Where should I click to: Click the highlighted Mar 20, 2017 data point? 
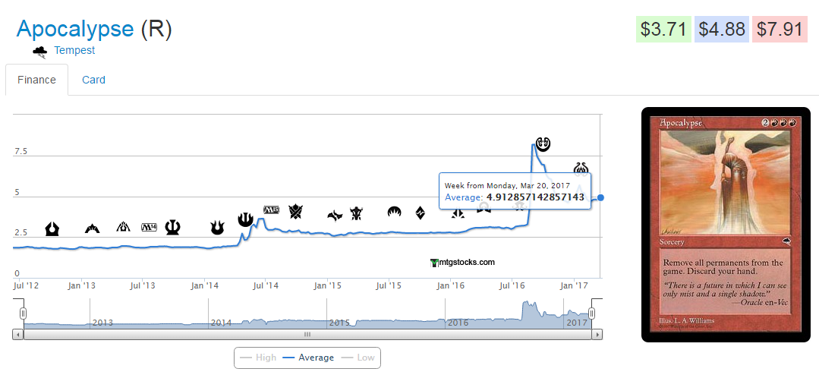point(600,197)
